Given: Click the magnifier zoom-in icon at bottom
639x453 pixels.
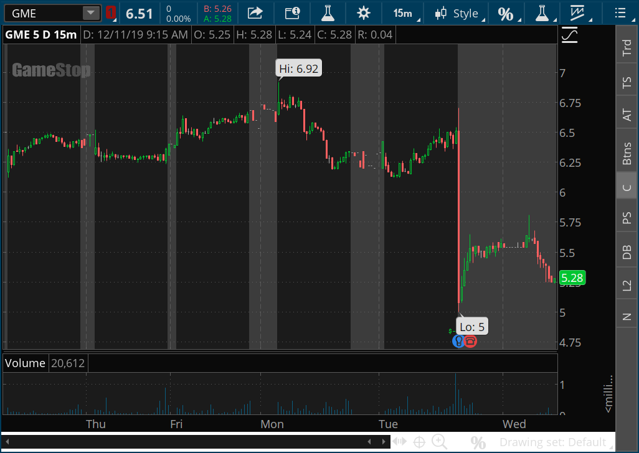Looking at the screenshot, I should [439, 442].
